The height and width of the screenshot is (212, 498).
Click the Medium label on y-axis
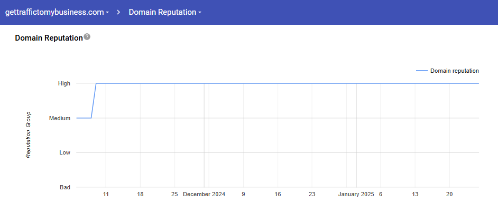pyautogui.click(x=60, y=118)
